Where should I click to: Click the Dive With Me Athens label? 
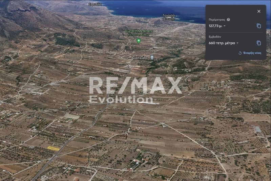tap(139, 31)
